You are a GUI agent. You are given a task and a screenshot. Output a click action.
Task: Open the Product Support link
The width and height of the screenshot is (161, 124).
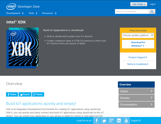tap(138, 57)
